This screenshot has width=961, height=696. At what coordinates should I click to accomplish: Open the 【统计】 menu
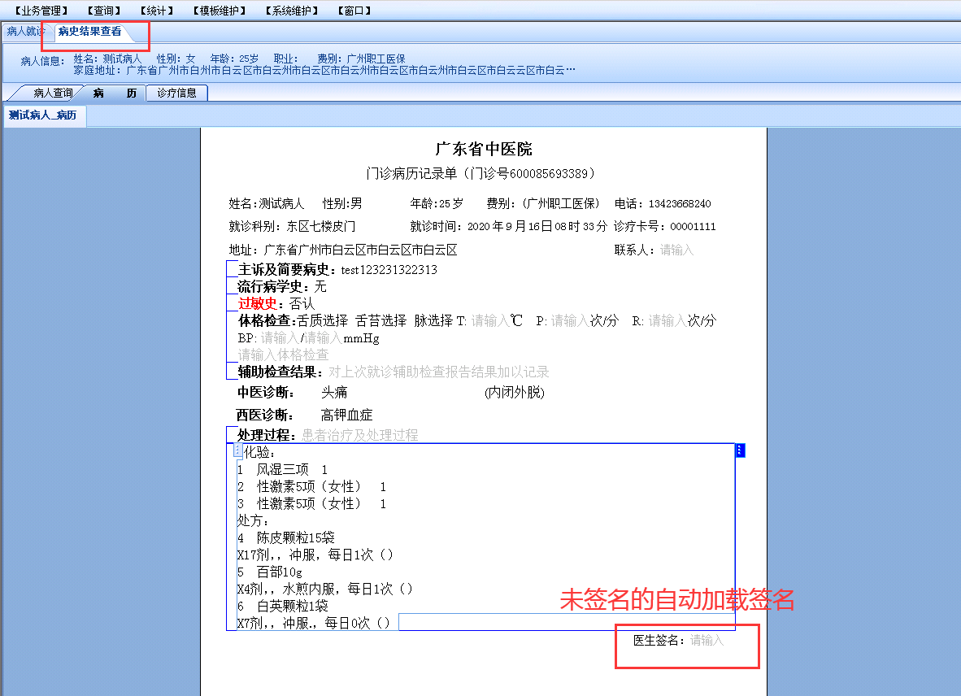click(156, 11)
